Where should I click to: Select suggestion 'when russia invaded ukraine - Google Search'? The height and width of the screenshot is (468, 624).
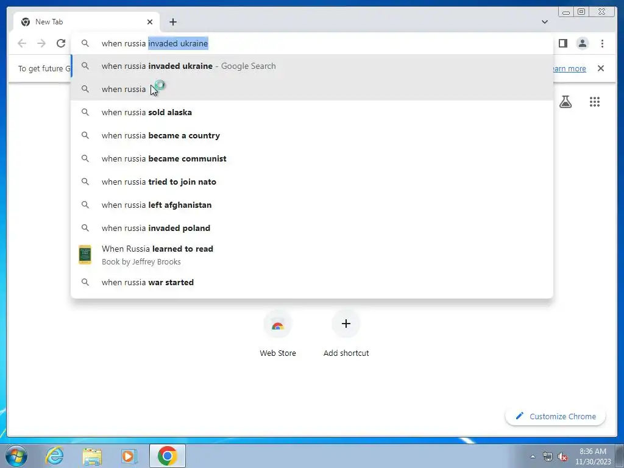(312, 66)
